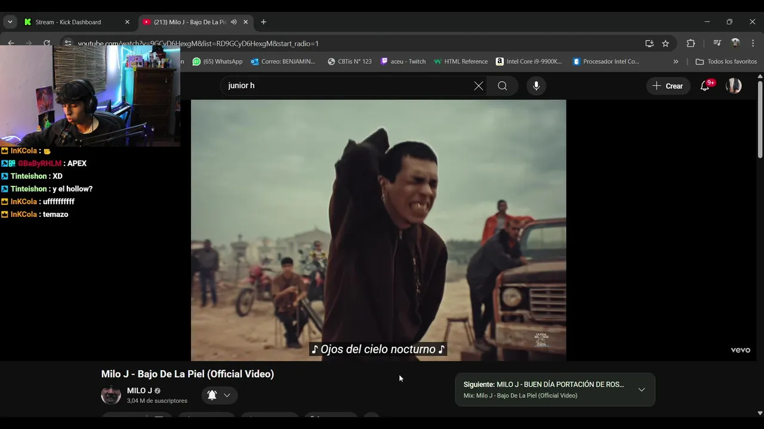The width and height of the screenshot is (764, 429).
Task: Install app icon in address bar
Action: pyautogui.click(x=649, y=43)
